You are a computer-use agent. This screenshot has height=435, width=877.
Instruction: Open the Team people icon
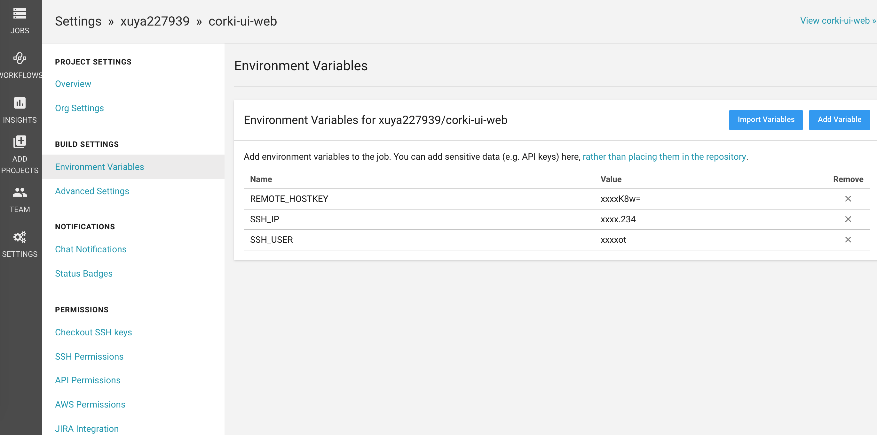tap(20, 192)
